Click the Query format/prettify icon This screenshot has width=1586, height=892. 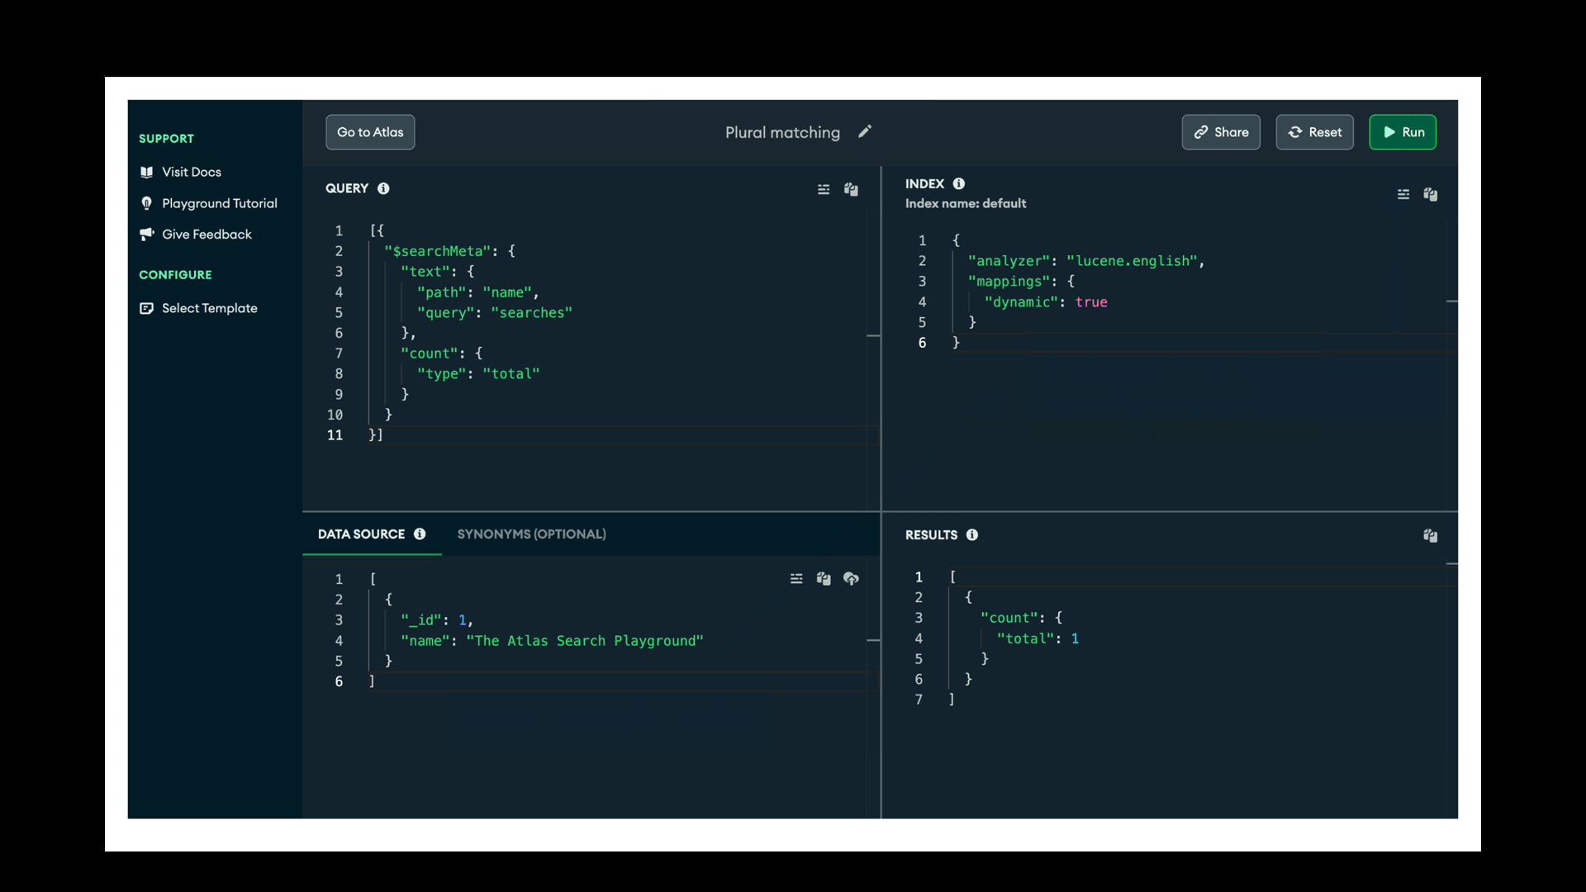click(x=824, y=189)
